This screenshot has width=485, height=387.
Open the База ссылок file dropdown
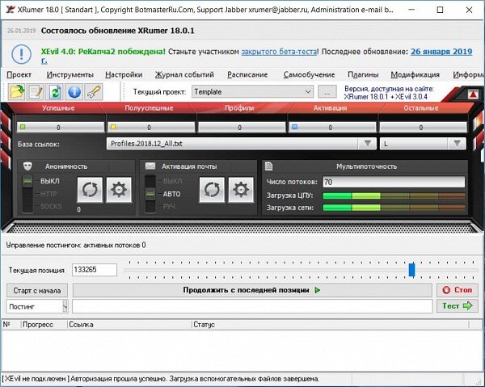[x=368, y=144]
